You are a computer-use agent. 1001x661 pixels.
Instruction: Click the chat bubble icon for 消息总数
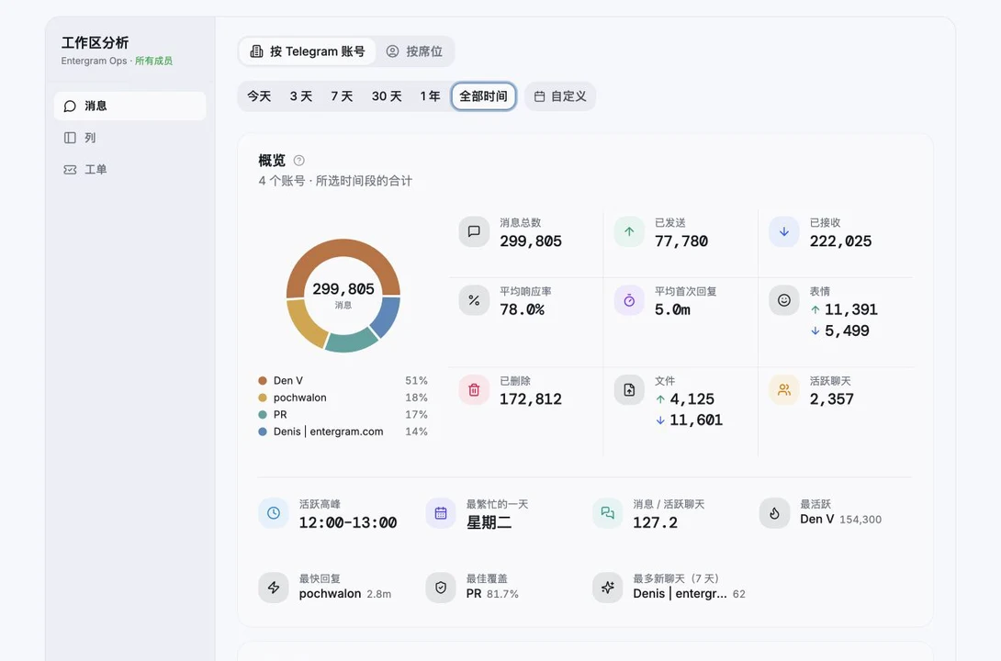tap(474, 231)
